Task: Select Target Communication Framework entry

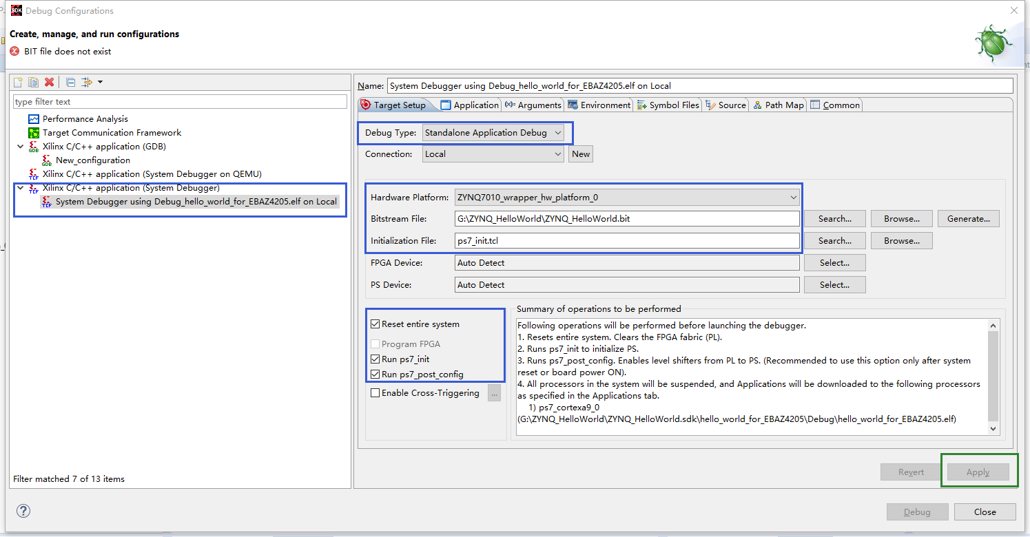Action: coord(112,133)
